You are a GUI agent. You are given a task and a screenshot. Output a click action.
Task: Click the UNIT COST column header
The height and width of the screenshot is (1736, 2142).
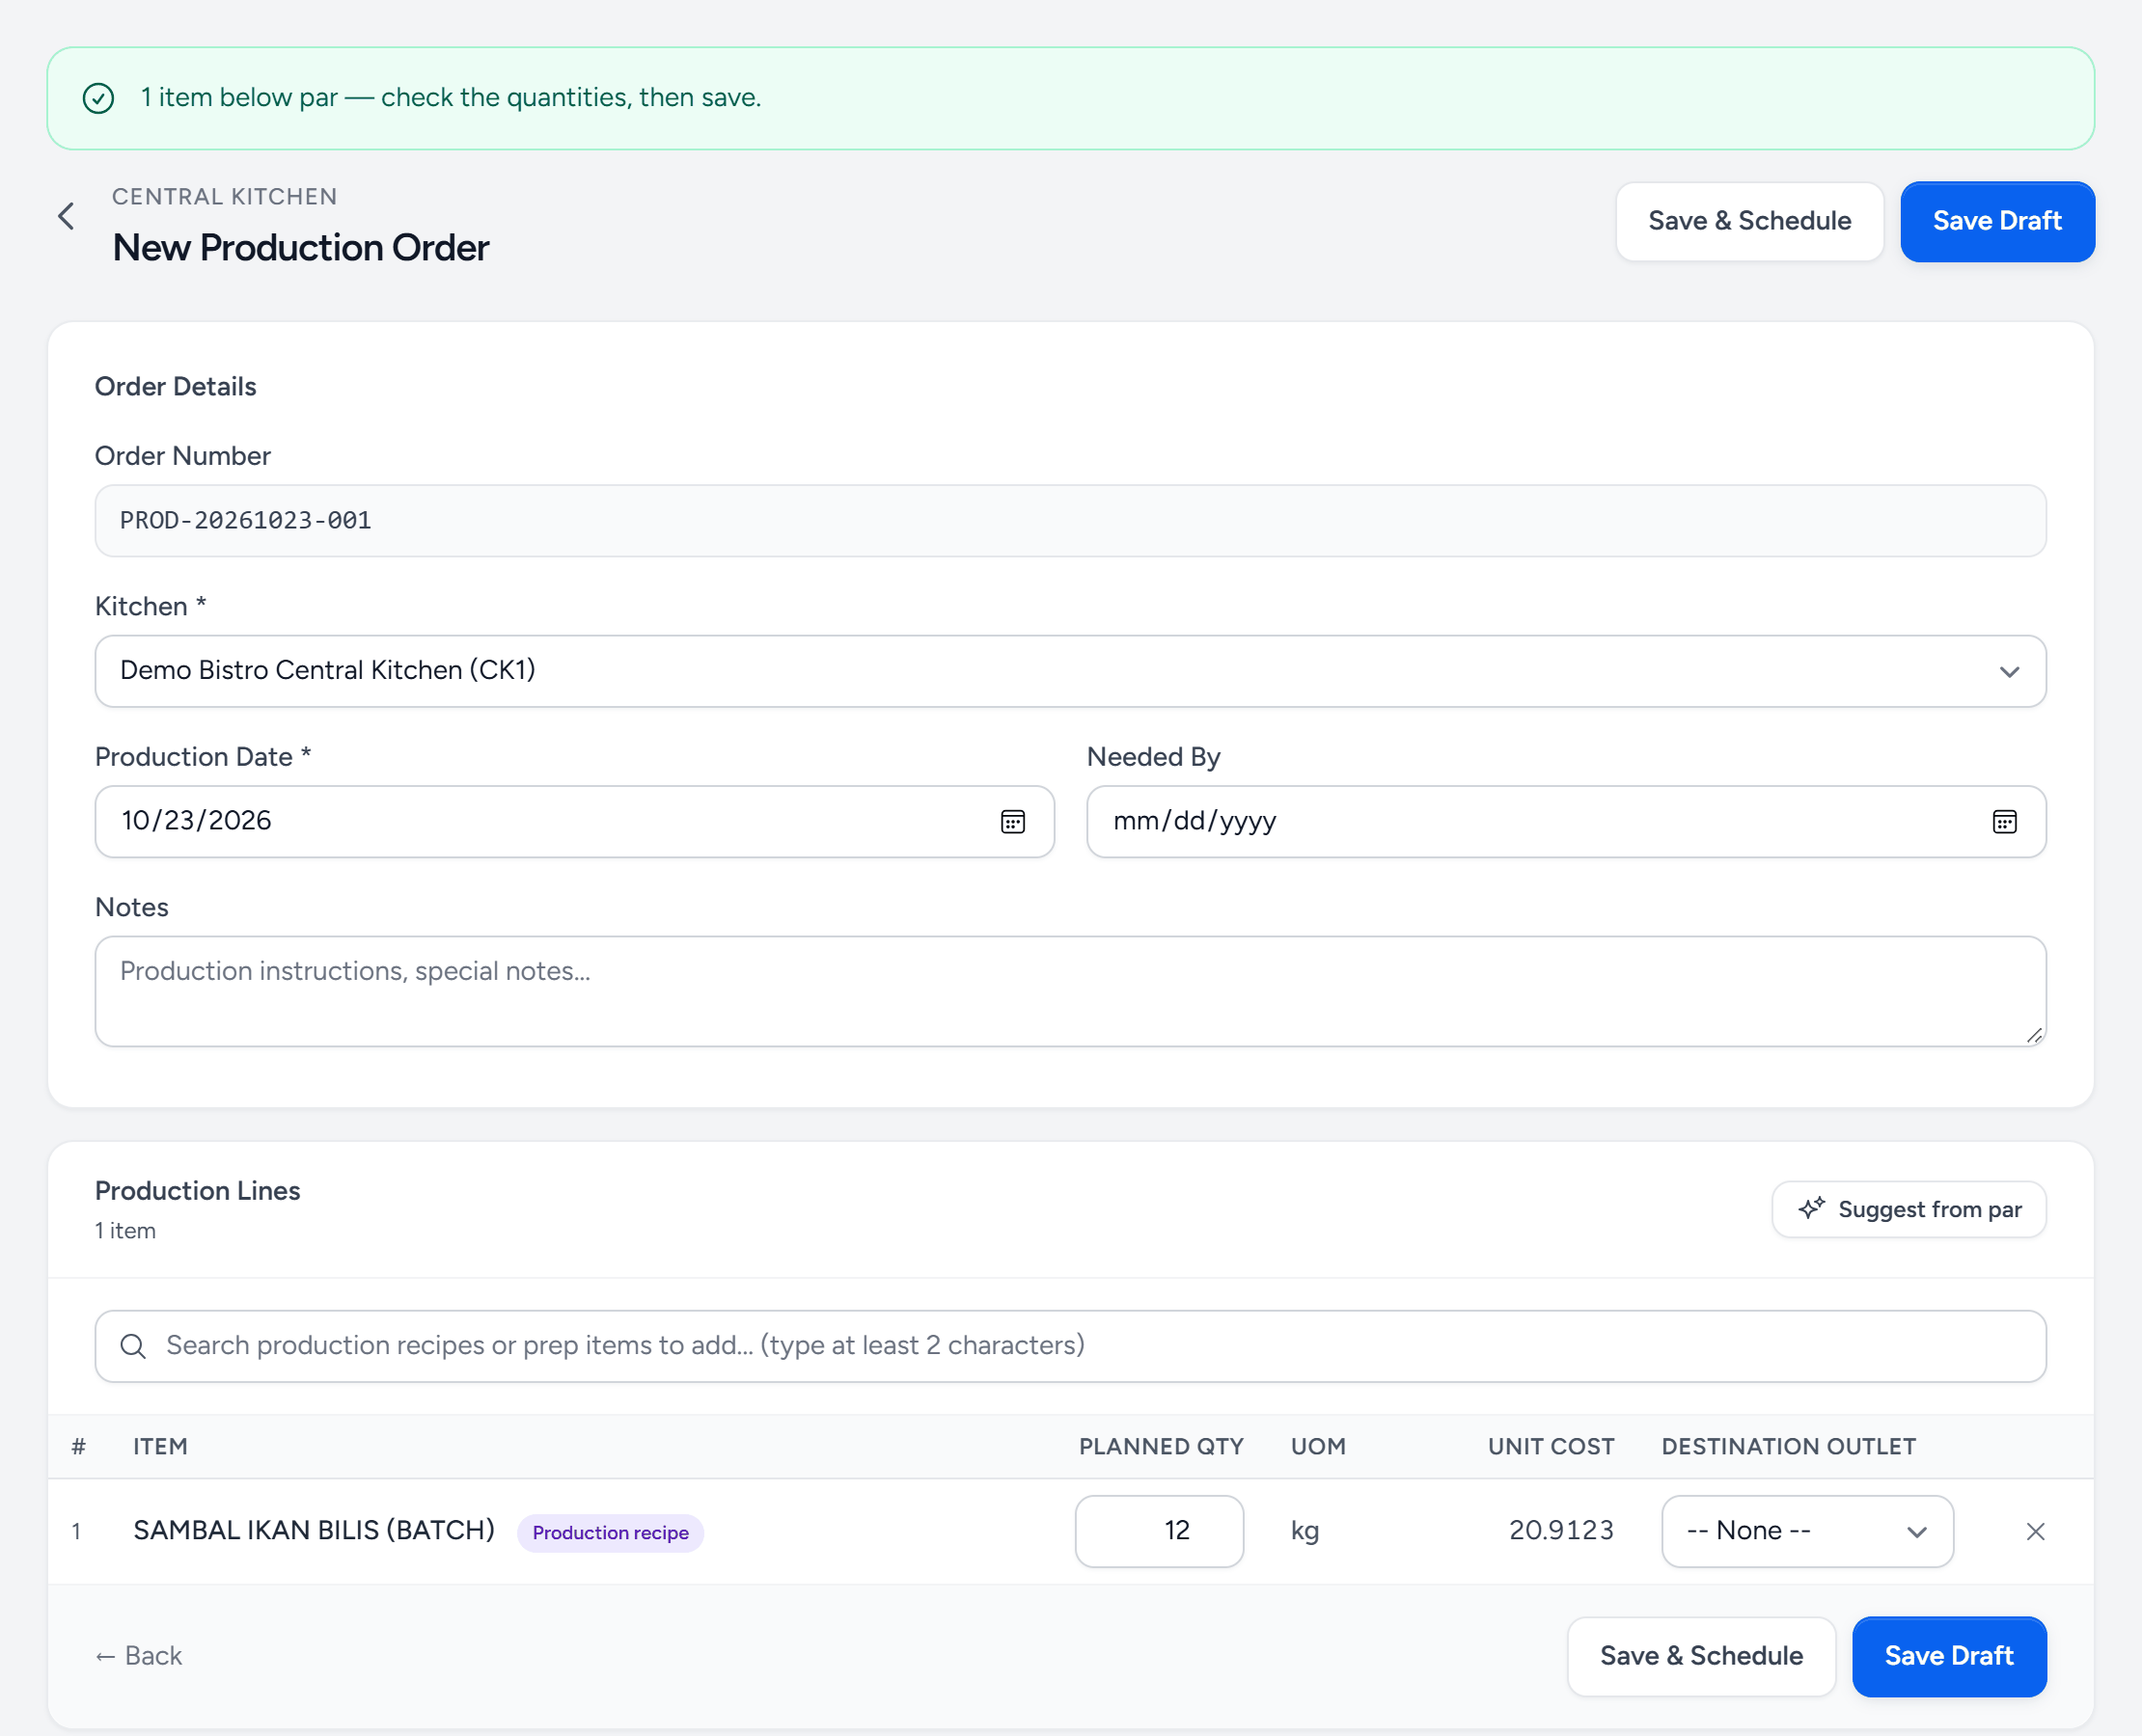tap(1551, 1446)
